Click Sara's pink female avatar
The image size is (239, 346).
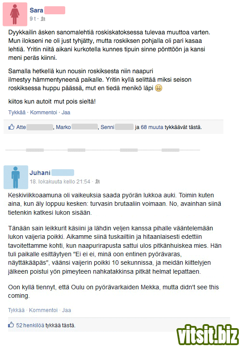pos(15,14)
